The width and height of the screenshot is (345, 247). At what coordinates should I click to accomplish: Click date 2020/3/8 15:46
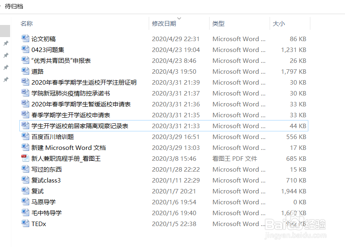tap(174, 159)
